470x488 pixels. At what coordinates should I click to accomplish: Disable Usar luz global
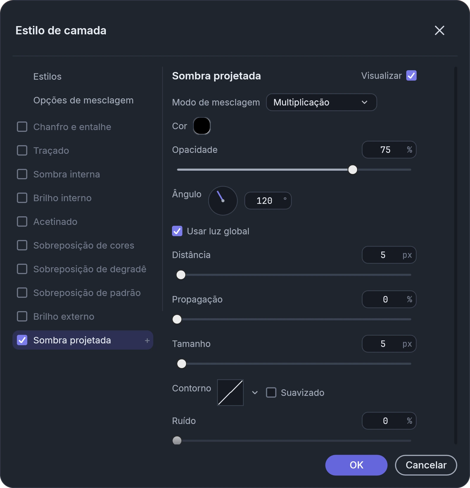pyautogui.click(x=177, y=231)
